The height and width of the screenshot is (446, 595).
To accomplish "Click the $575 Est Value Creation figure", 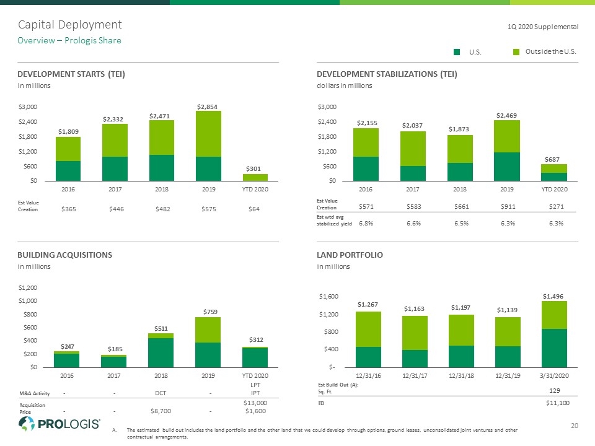I will [209, 209].
